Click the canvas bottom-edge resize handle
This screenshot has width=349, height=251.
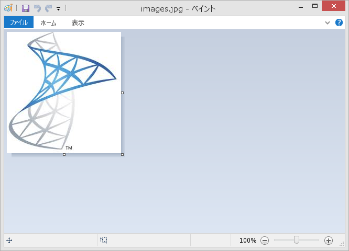click(x=64, y=155)
